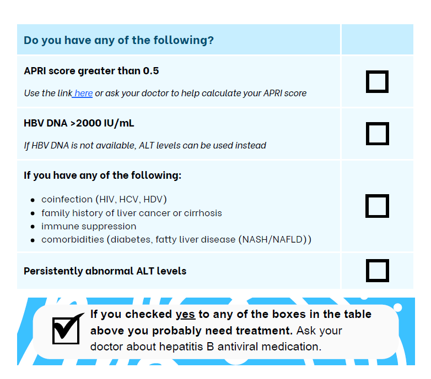Click the family history of liver cancer bullet
Viewport: 431px width, 379px height.
tap(131, 213)
